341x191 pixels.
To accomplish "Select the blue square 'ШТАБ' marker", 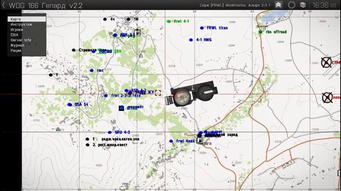I will (121, 108).
